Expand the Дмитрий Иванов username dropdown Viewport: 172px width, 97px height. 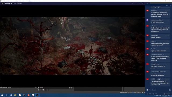(163, 55)
